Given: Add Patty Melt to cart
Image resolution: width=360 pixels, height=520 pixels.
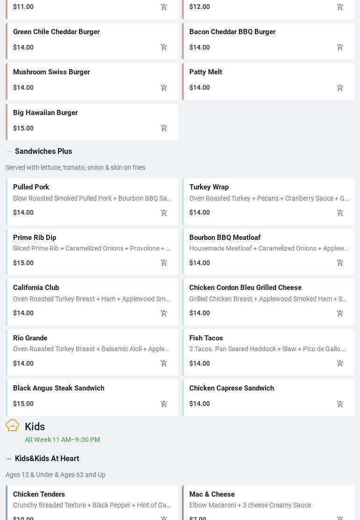Looking at the screenshot, I should 340,88.
